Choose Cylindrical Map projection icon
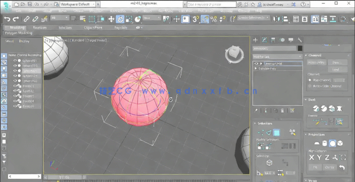355x182 pixels. click(x=324, y=143)
